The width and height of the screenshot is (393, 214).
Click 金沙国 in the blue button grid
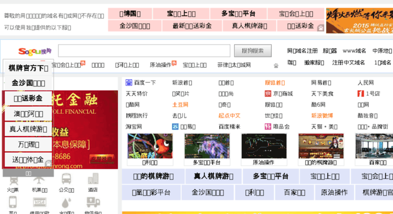208,192
